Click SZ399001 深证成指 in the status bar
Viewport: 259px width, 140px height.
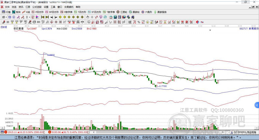(x=244, y=132)
